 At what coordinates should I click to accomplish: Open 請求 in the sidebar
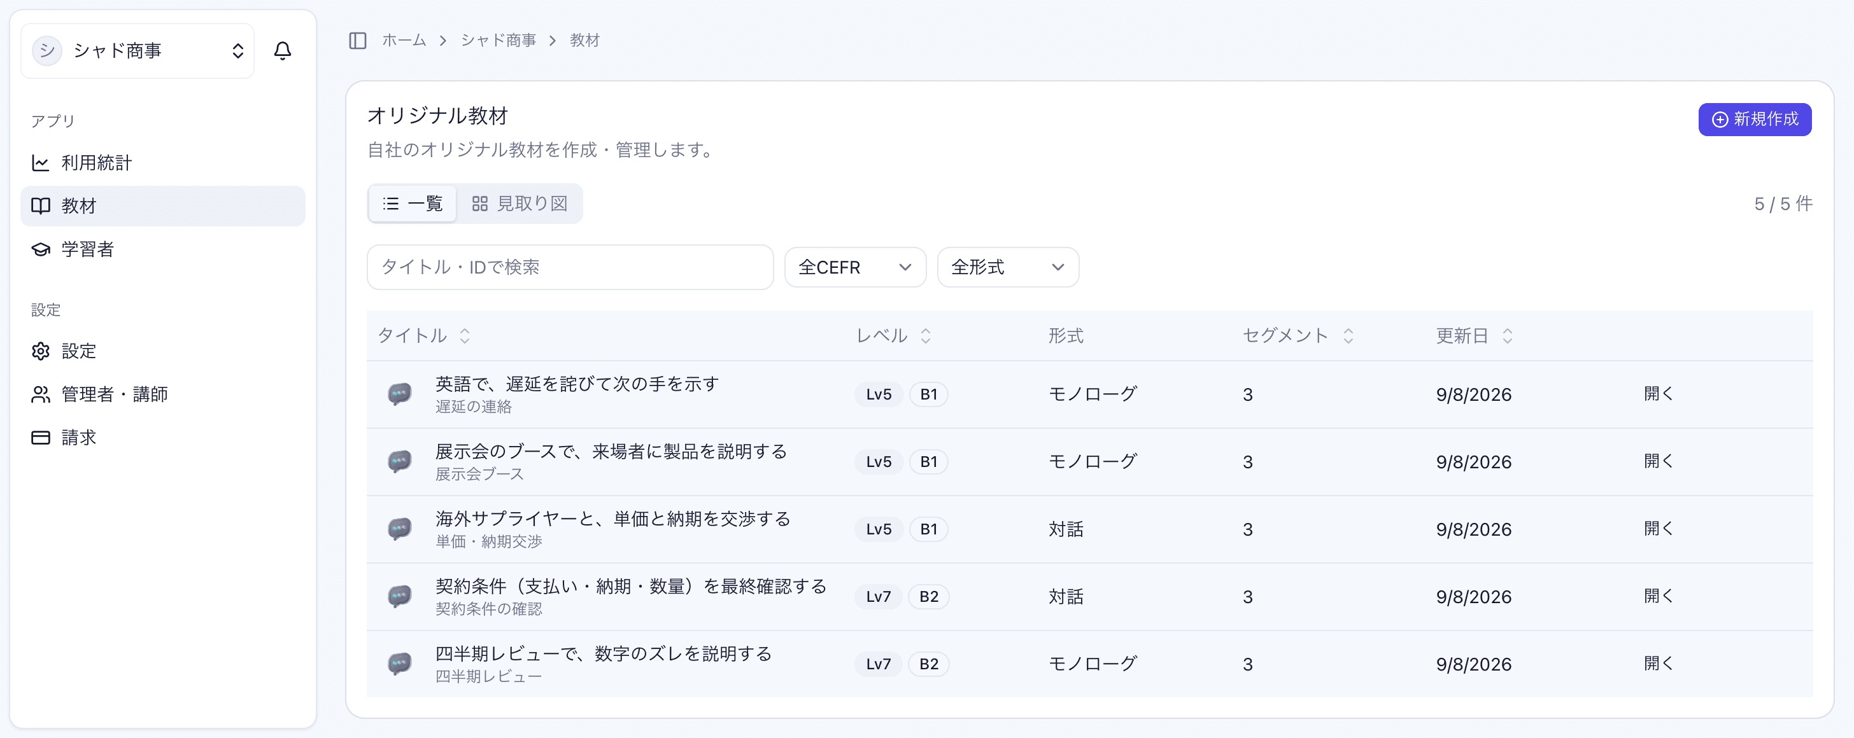[162, 437]
